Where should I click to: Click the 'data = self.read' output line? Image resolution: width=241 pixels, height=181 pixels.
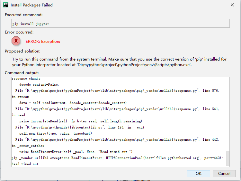click(x=73, y=103)
